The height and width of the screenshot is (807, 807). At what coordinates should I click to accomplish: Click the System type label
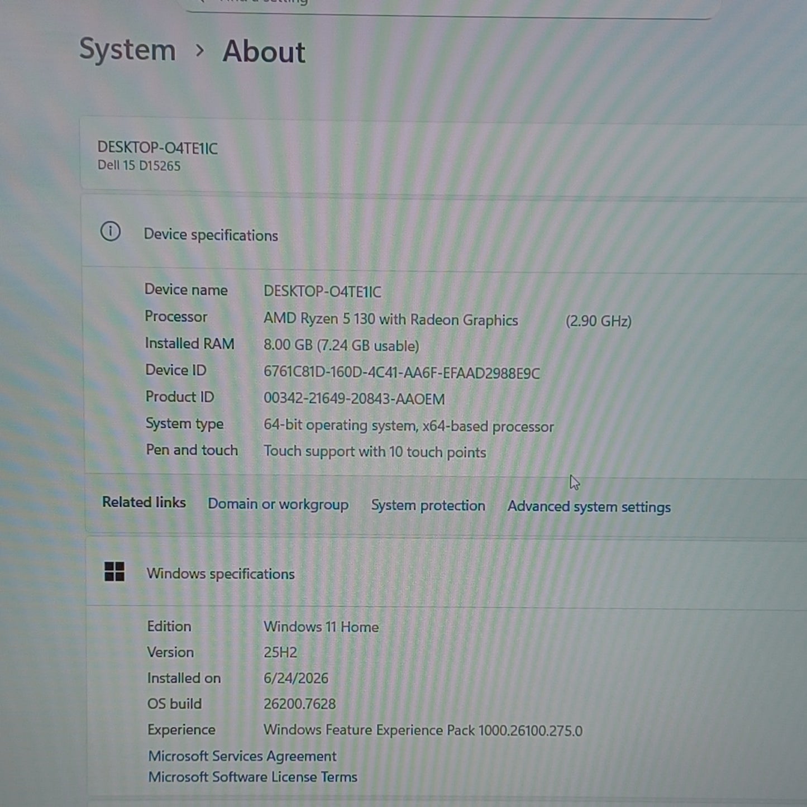184,424
